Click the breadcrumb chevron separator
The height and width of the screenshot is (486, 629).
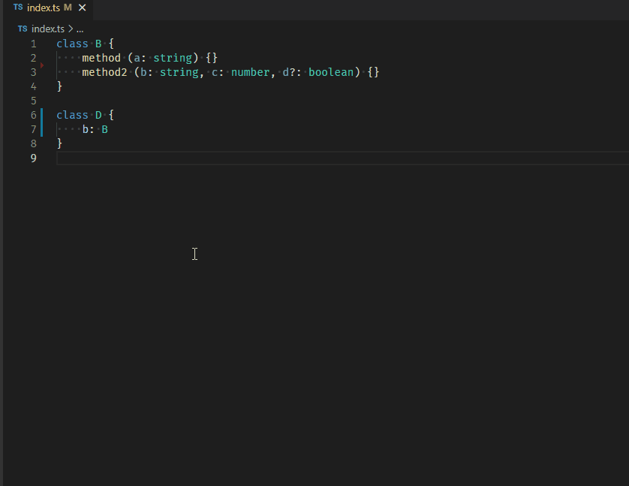pyautogui.click(x=71, y=29)
